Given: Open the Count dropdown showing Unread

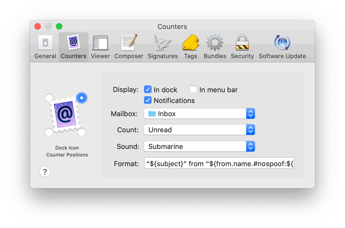Looking at the screenshot, I should [199, 130].
